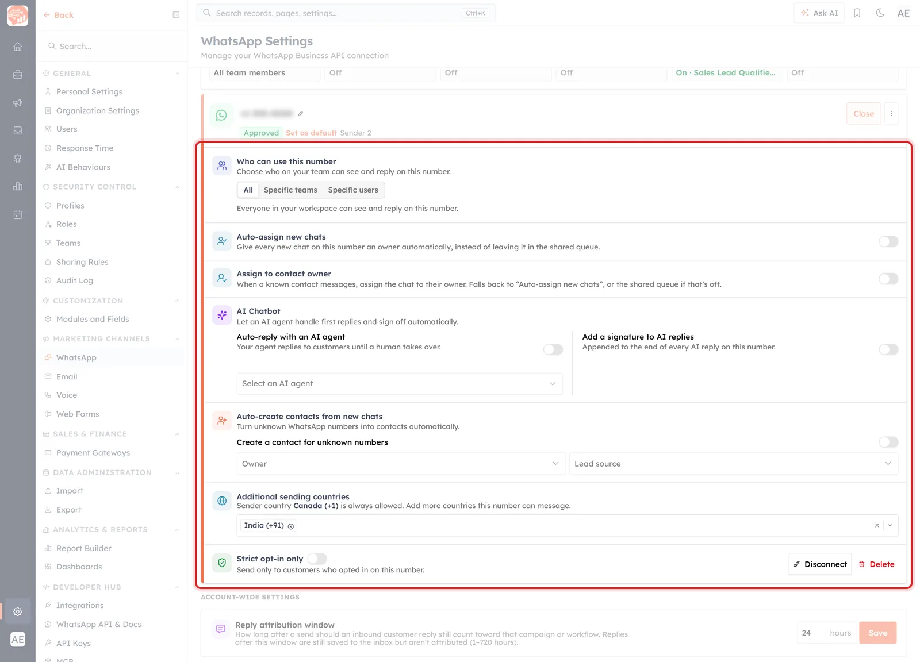The image size is (920, 662).
Task: Go to Email channel settings
Action: click(67, 376)
